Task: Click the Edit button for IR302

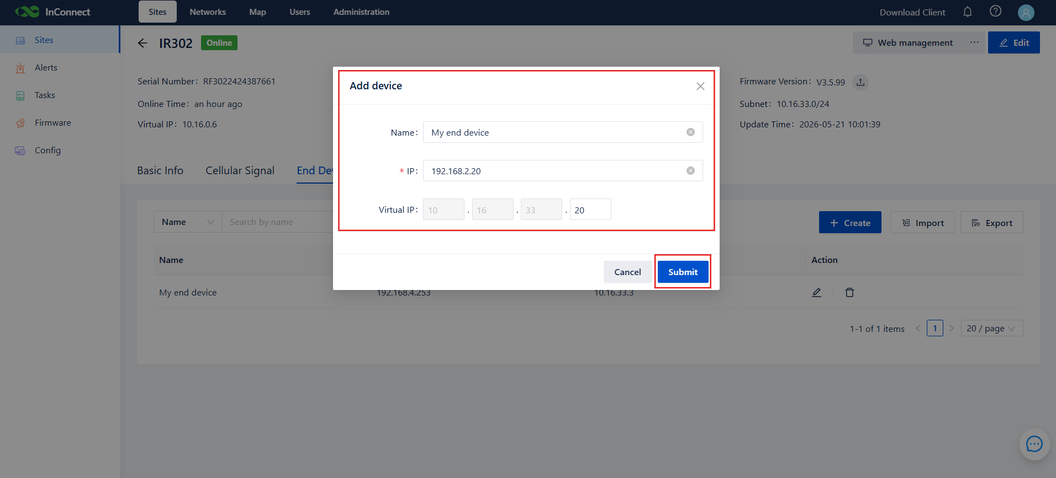Action: tap(1014, 42)
